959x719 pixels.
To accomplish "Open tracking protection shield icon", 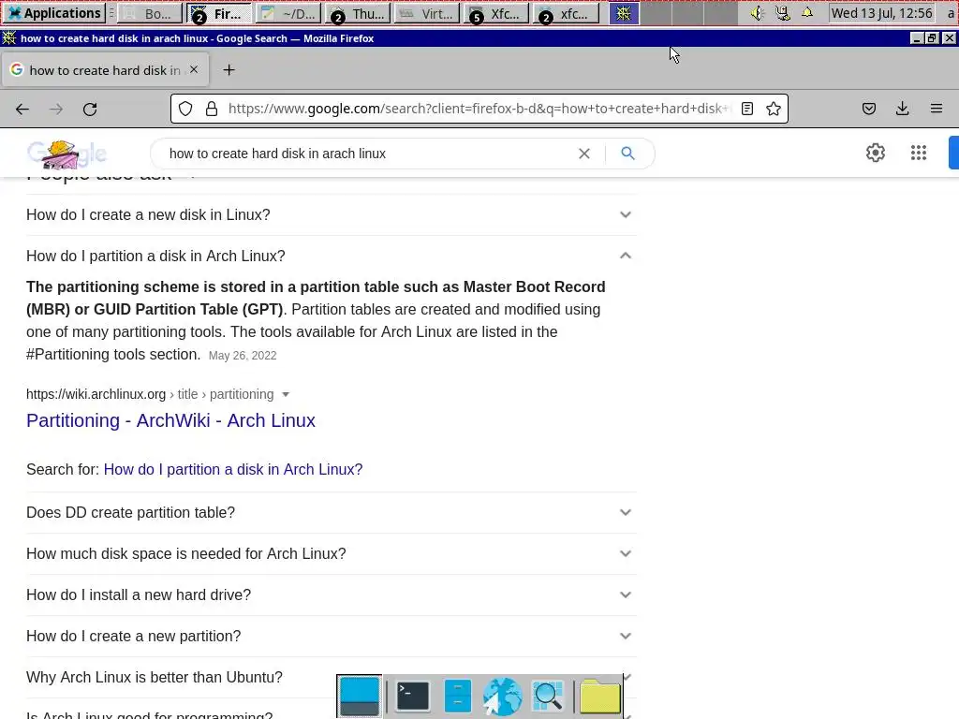I will point(185,109).
